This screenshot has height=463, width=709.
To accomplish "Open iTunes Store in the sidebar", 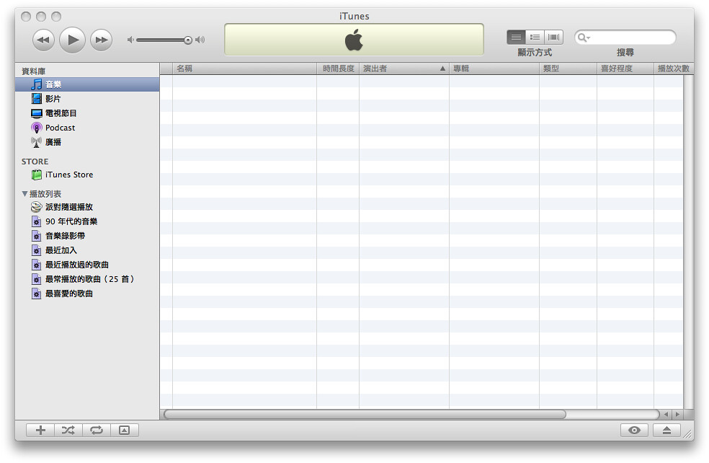I will pos(68,175).
